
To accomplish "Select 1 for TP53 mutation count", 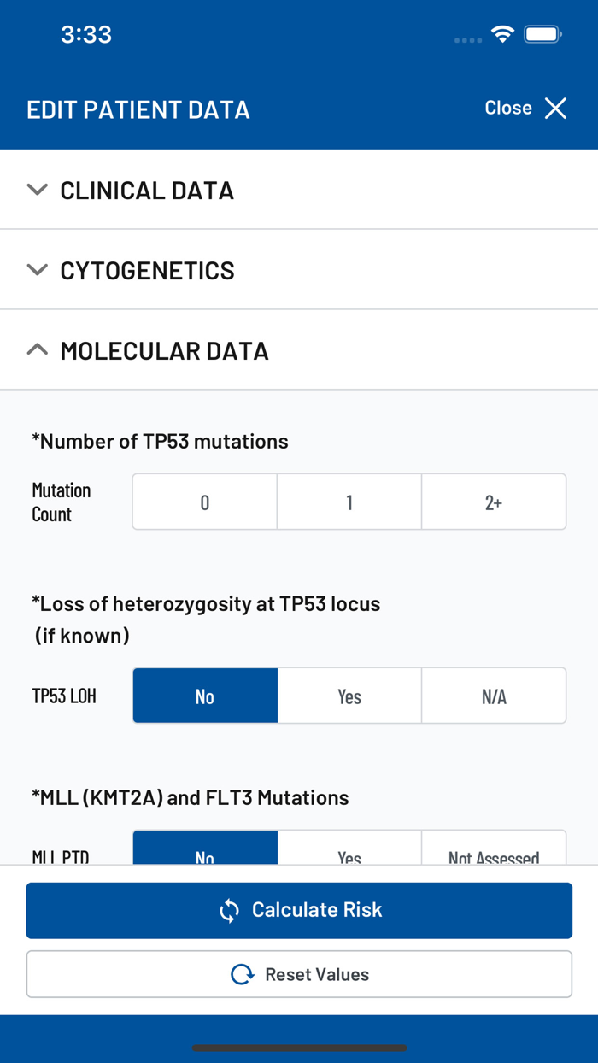I will coord(349,502).
